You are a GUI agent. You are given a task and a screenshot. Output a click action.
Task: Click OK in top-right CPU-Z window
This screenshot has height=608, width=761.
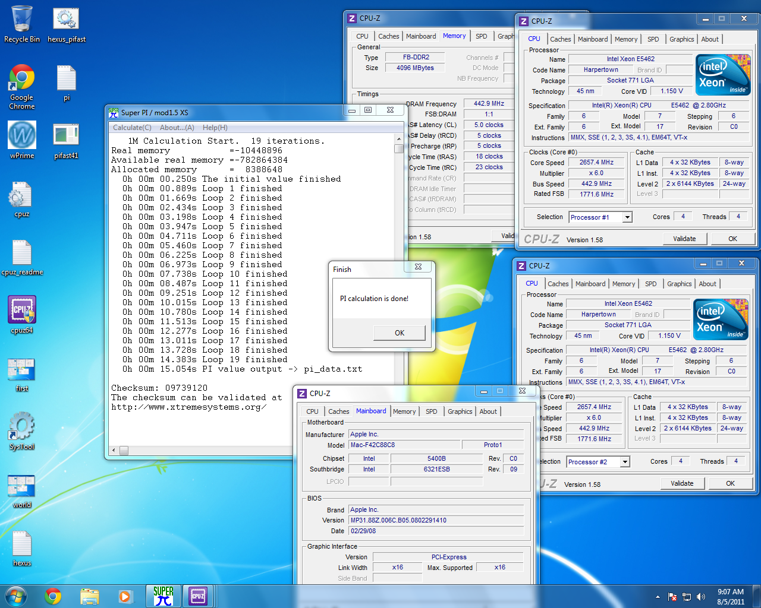tap(732, 239)
